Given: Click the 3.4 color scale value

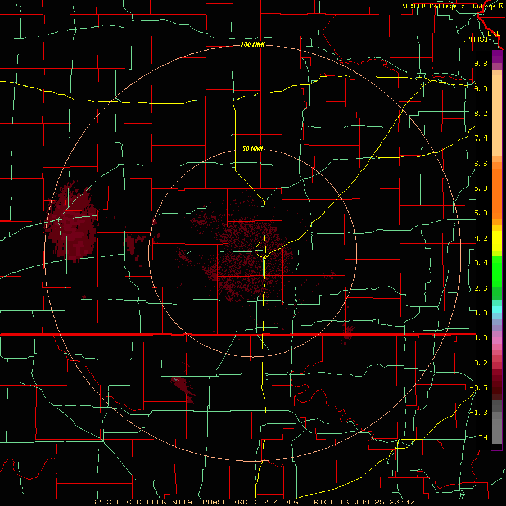Looking at the screenshot, I should [481, 263].
